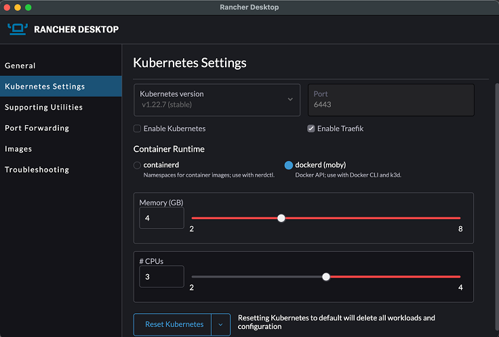Open the Port Forwarding section
The height and width of the screenshot is (337, 499).
pyautogui.click(x=37, y=128)
